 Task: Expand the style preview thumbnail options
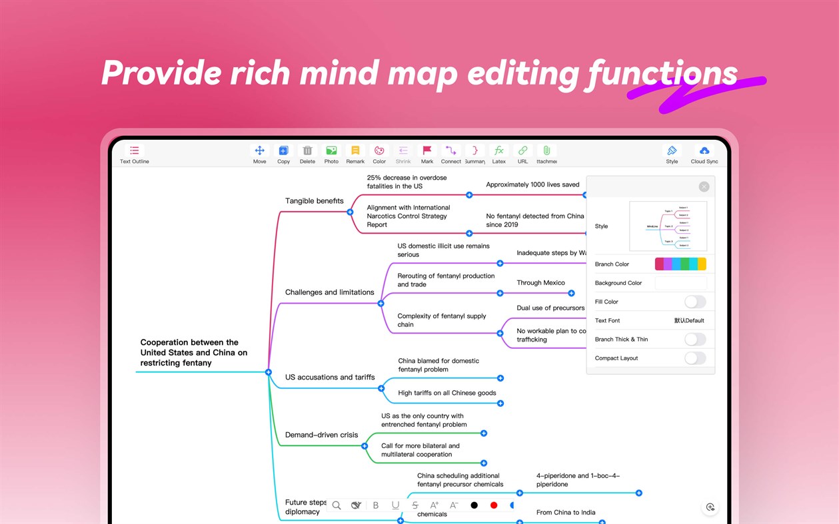[670, 225]
